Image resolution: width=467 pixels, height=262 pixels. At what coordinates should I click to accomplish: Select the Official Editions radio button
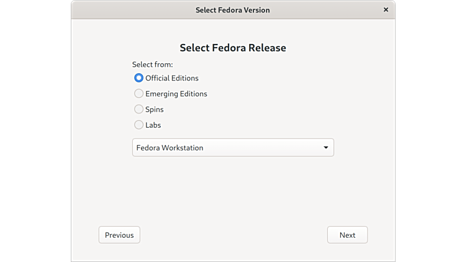point(138,78)
